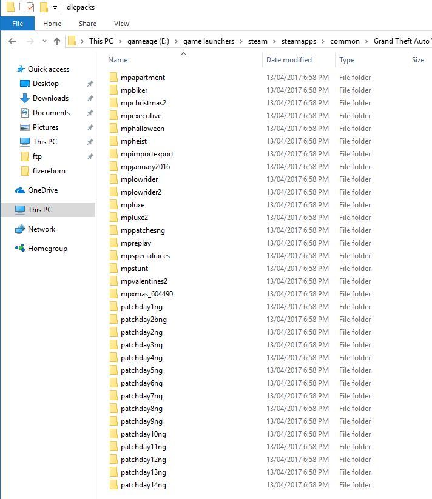Select the mpchristmas2 folder icon

click(x=113, y=103)
